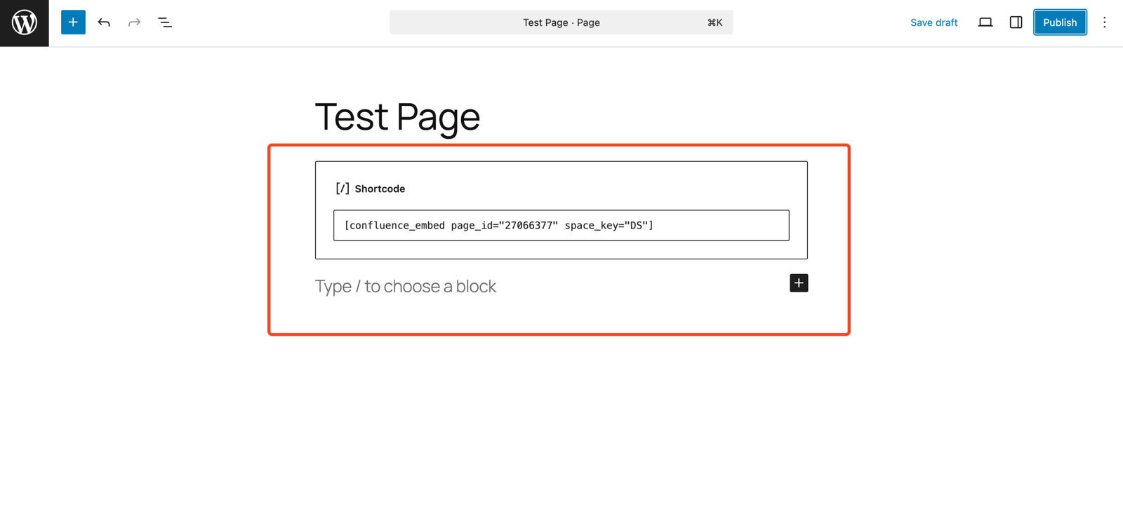Screen dimensions: 1123x518
Task: Open the laptop preview view icon
Action: click(x=985, y=22)
